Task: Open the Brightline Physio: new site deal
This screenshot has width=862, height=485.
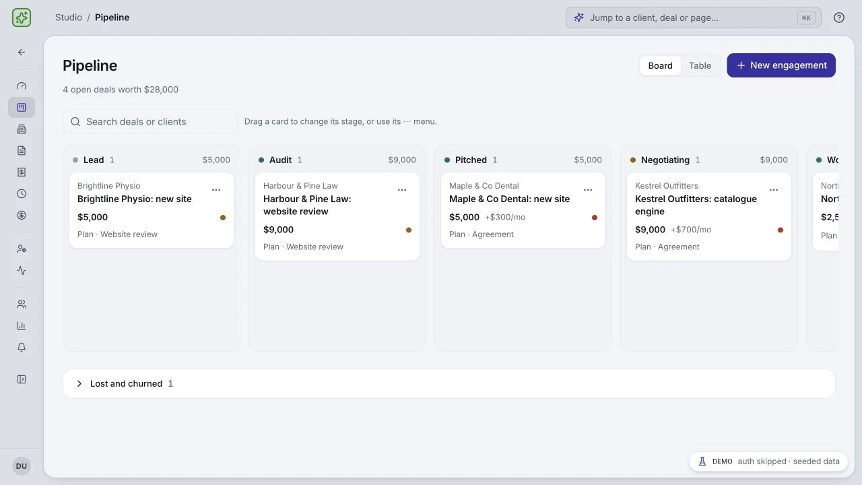Action: point(135,199)
